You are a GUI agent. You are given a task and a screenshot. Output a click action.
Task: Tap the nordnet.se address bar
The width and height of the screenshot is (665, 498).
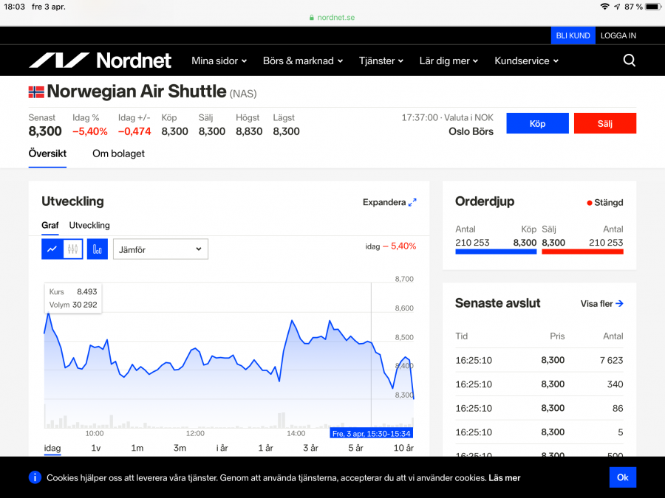point(332,17)
